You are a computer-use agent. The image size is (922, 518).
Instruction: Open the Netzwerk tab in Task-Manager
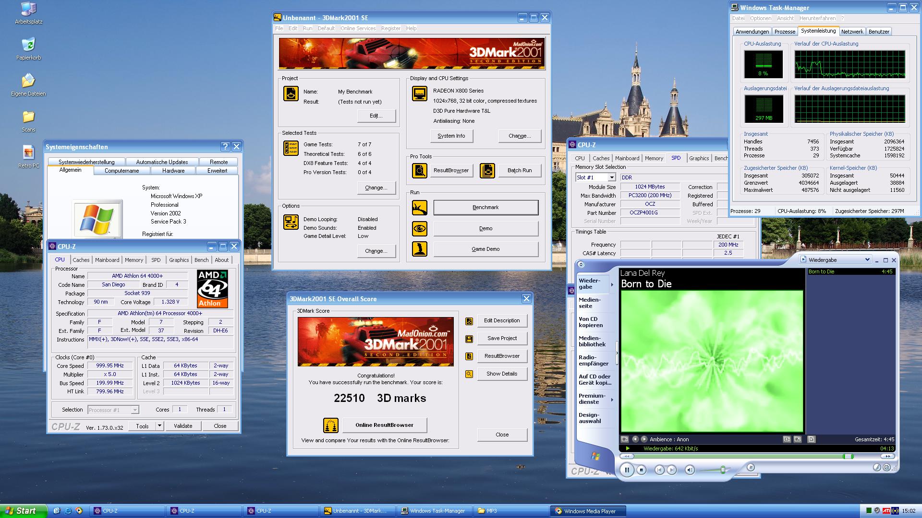tap(852, 32)
